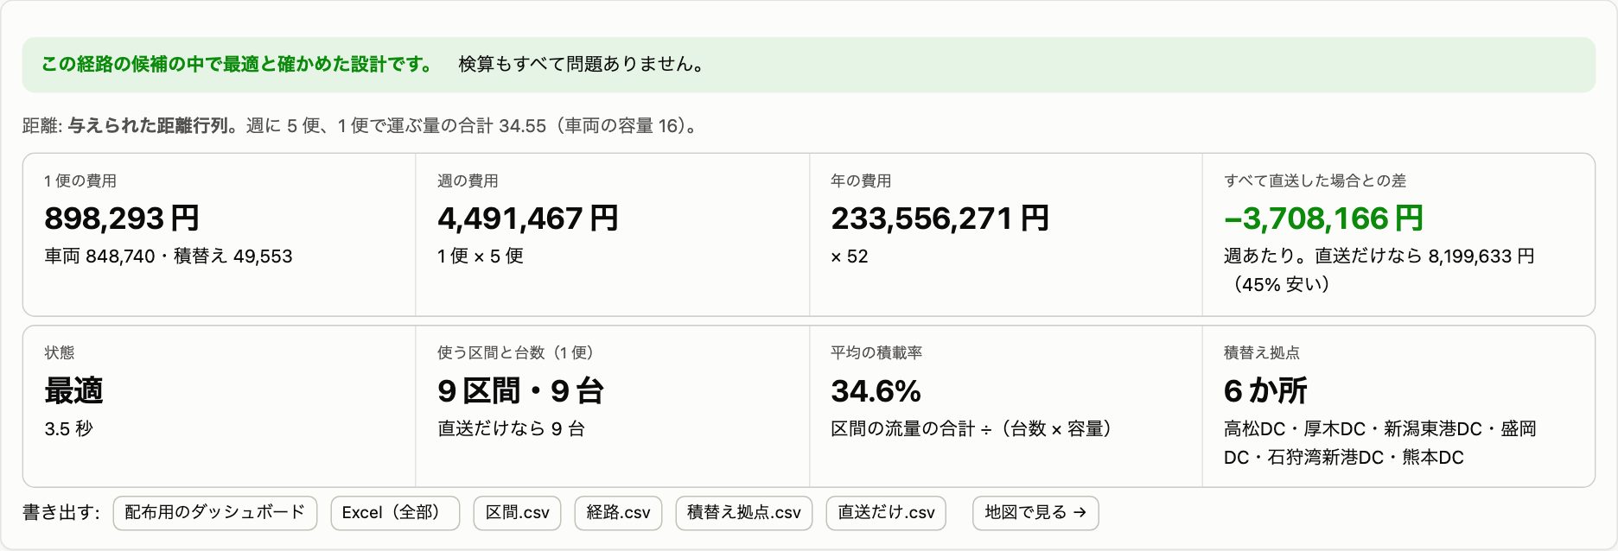Export 積替え拠点.csv file
Screen dimensions: 1618x551
click(744, 513)
